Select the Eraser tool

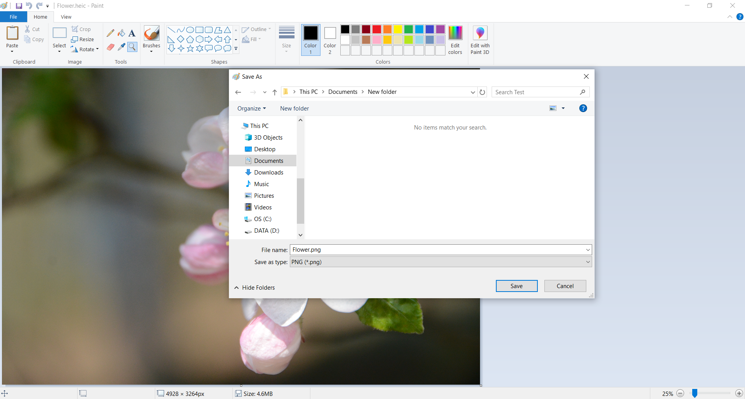coord(111,47)
